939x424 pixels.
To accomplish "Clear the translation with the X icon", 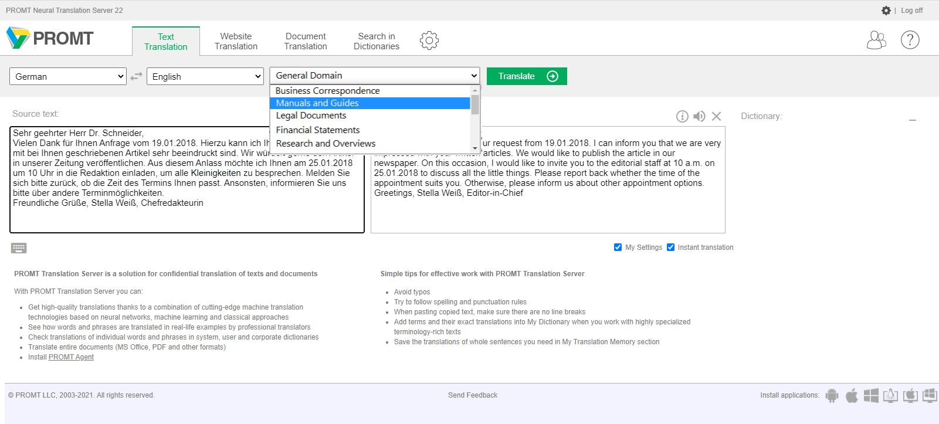I will click(x=716, y=116).
